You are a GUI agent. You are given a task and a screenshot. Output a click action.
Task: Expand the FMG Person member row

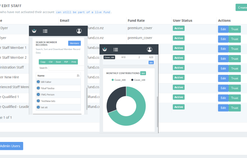pos(38,95)
